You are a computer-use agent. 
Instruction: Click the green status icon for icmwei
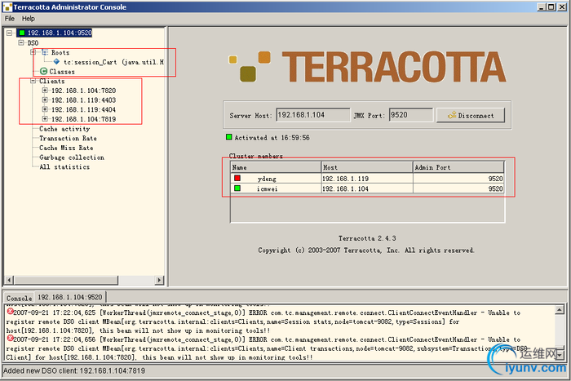pyautogui.click(x=237, y=188)
